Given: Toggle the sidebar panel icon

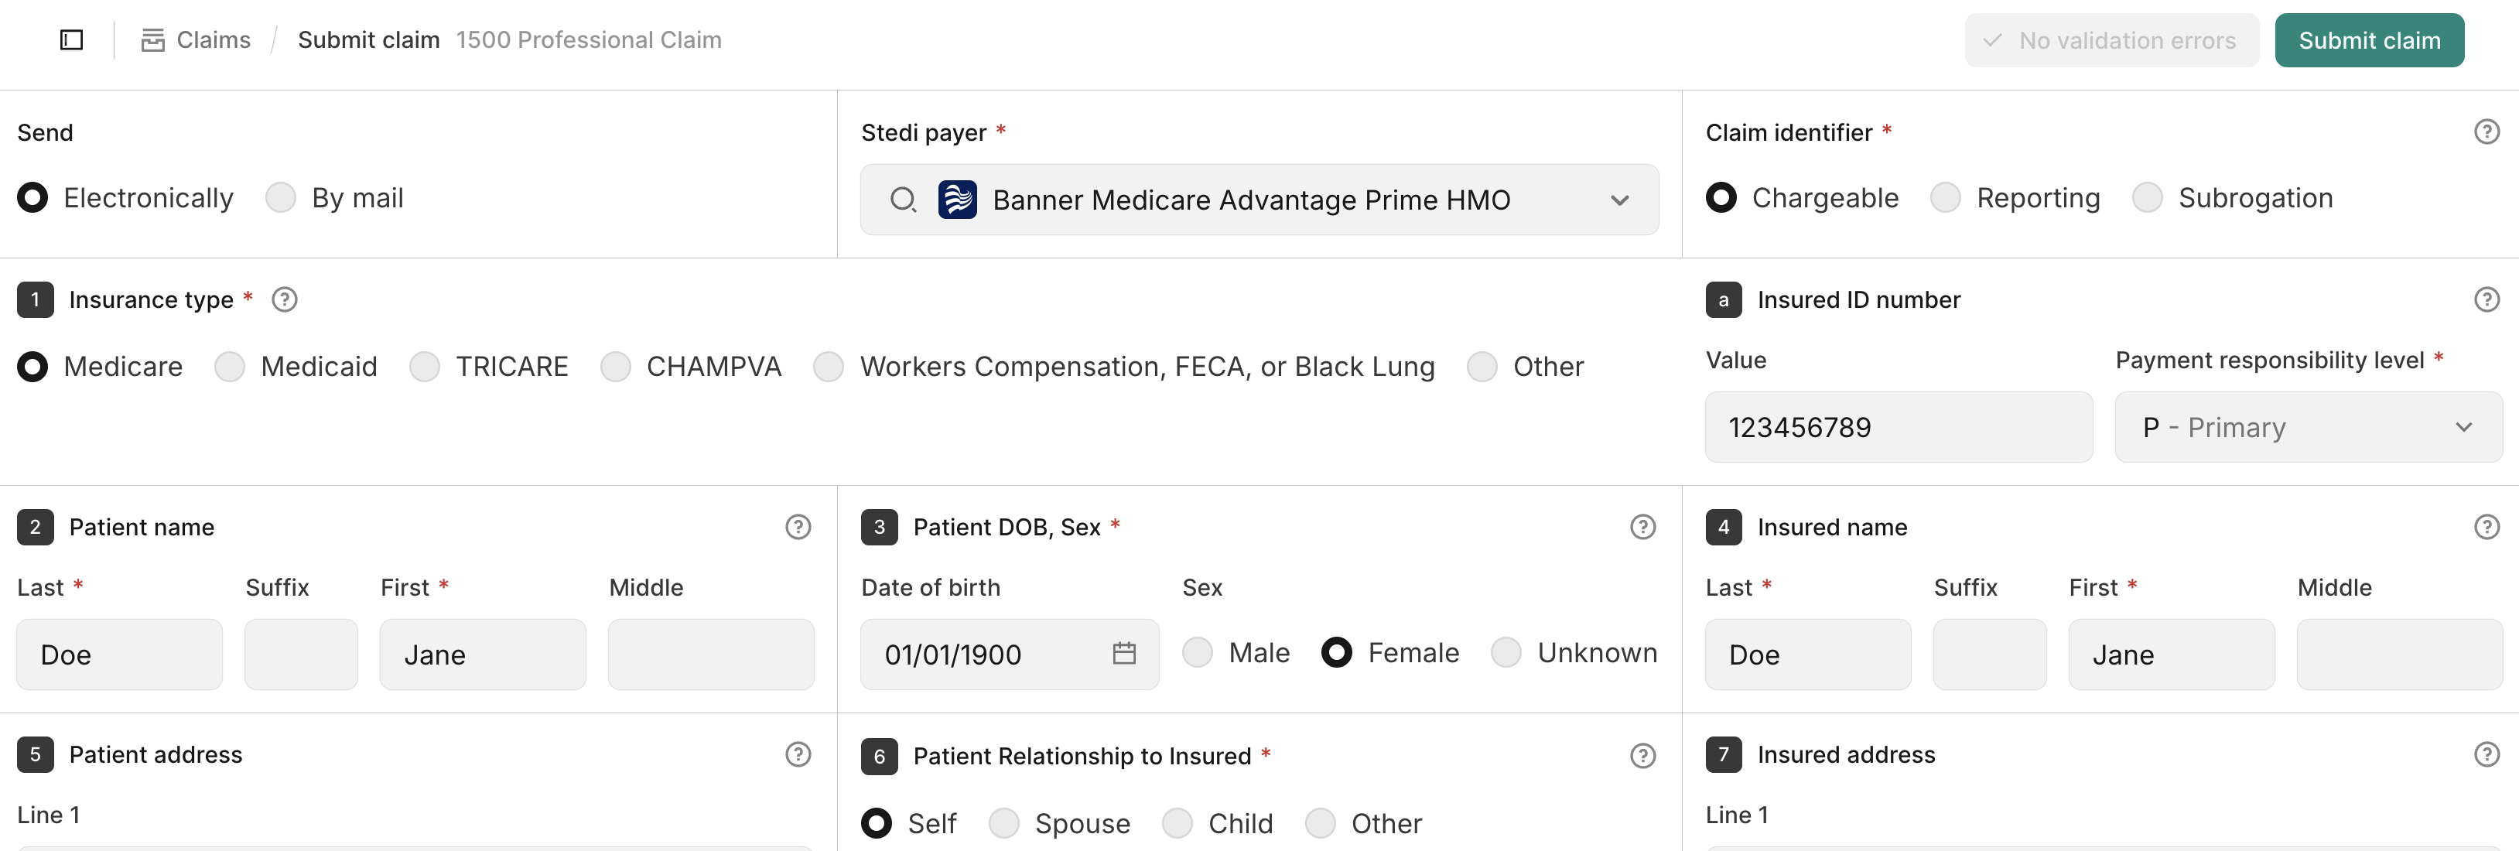Looking at the screenshot, I should pos(71,40).
